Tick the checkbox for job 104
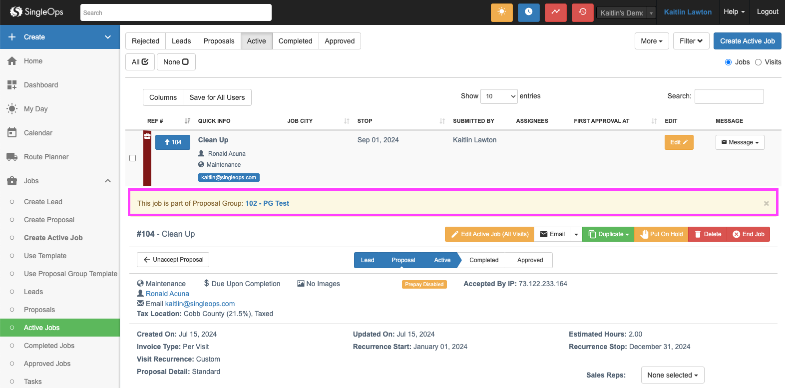The width and height of the screenshot is (785, 388). click(x=133, y=158)
